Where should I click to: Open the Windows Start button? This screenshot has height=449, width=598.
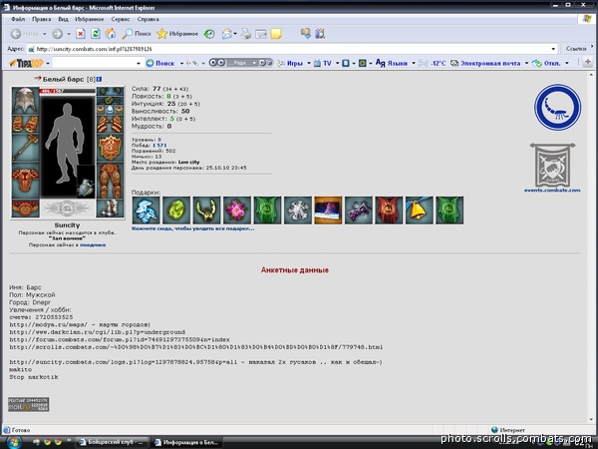(14, 442)
